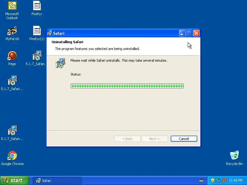Click the 12:48 PM system clock
Viewport: 247px width, 185px height.
236,180
